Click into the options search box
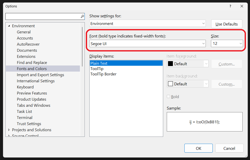250x160 pixels. click(43, 17)
